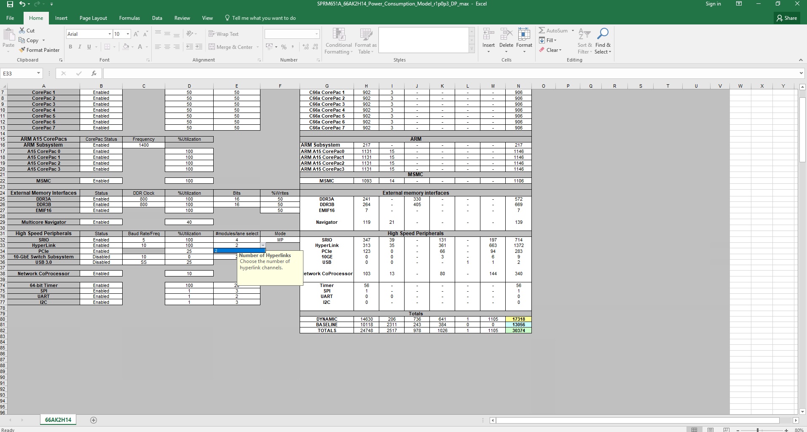Click the Share button
This screenshot has width=807, height=432.
pos(787,18)
